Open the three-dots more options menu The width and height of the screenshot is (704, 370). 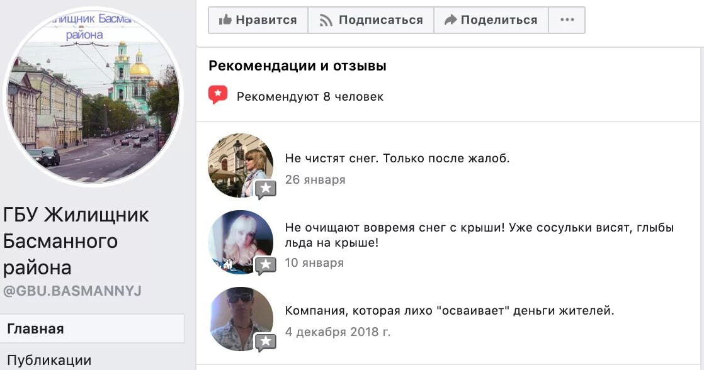tap(567, 20)
